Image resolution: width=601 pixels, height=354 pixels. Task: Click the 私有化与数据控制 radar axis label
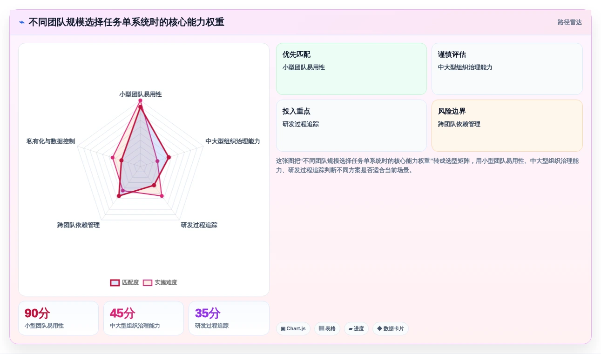click(x=50, y=141)
